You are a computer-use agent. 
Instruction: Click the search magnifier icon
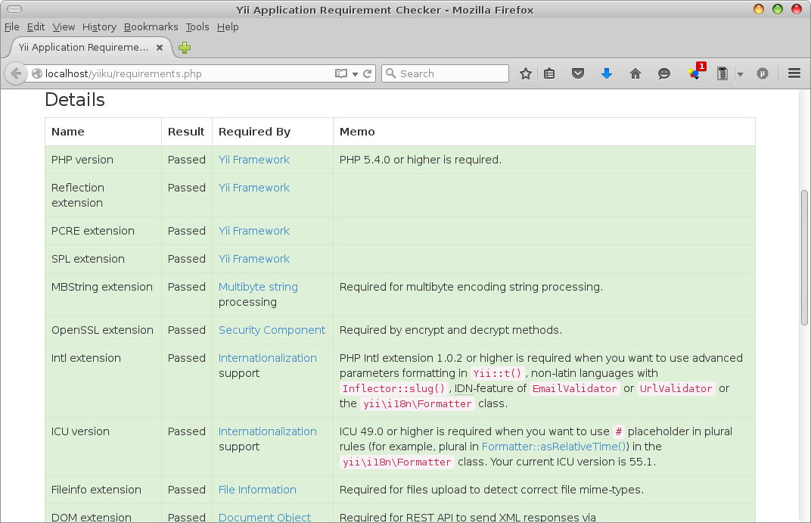point(391,73)
